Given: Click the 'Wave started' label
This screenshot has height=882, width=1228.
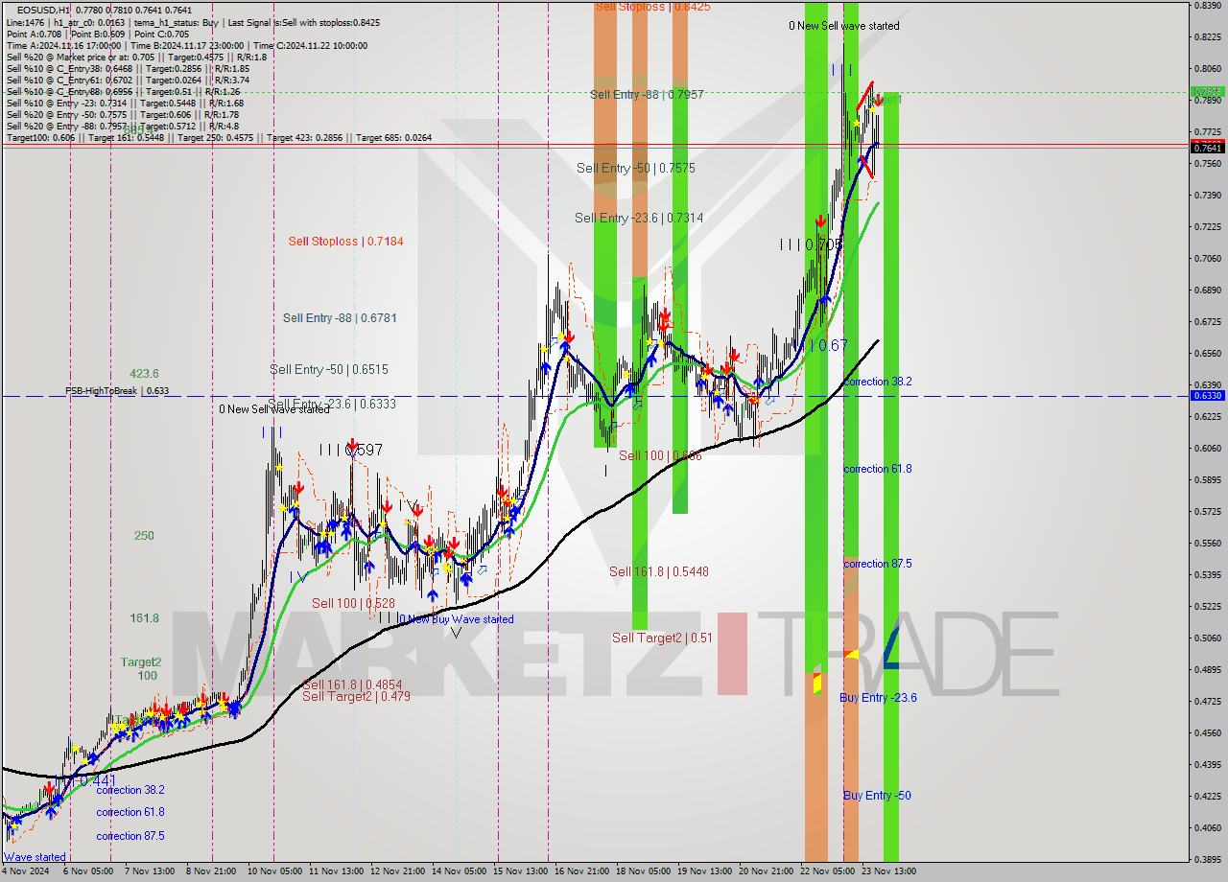Looking at the screenshot, I should pos(35,857).
